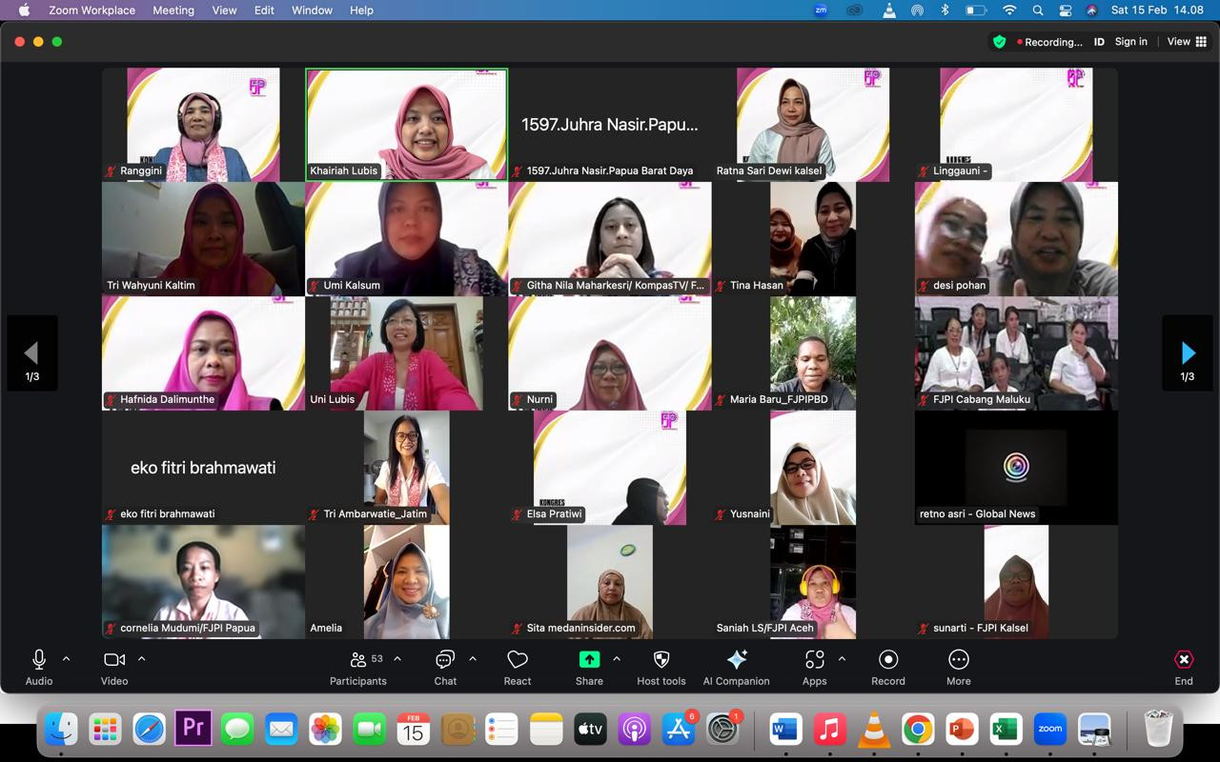This screenshot has width=1220, height=762.
Task: Open the Chat panel
Action: [445, 667]
